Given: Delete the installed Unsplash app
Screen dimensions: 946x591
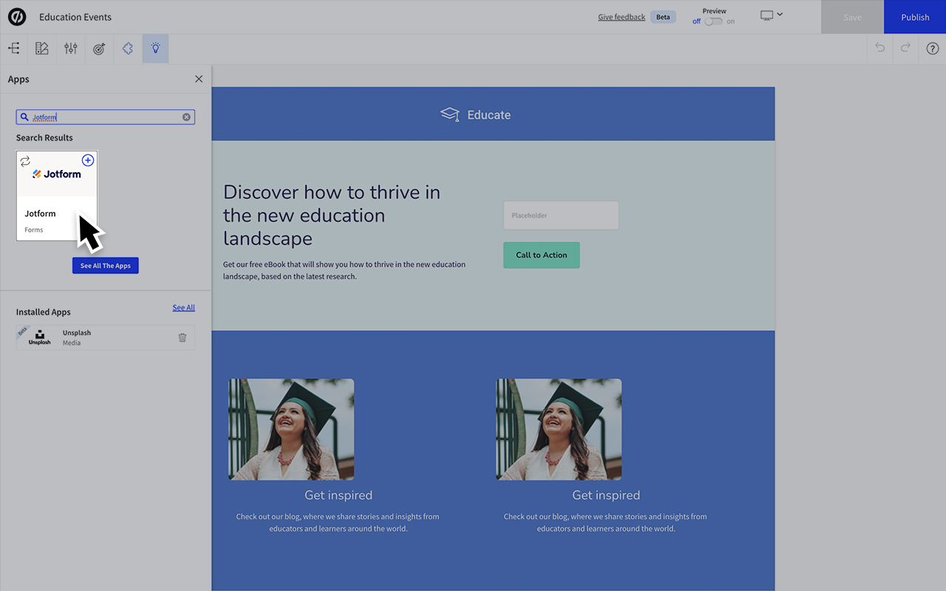Looking at the screenshot, I should pos(183,337).
